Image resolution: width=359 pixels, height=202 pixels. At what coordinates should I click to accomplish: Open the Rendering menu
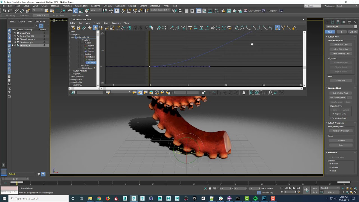[95, 6]
